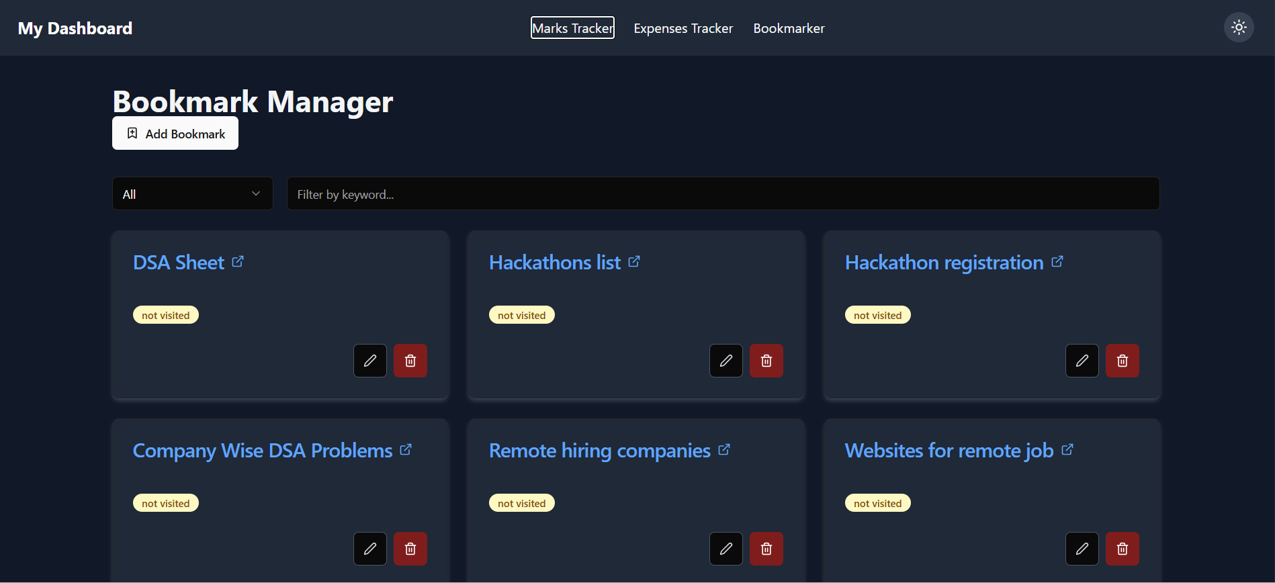
Task: Click external icon beside Remote hiring companies
Action: coord(724,449)
